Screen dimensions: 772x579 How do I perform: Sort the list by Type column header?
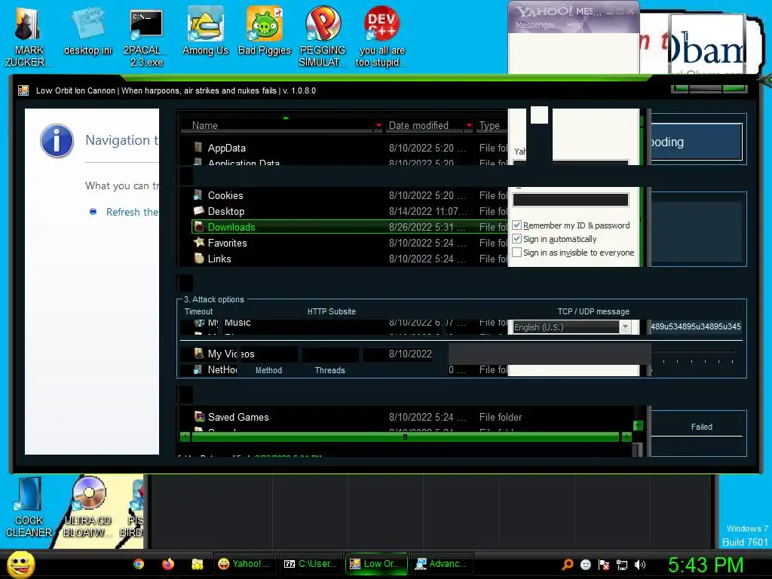pyautogui.click(x=492, y=126)
